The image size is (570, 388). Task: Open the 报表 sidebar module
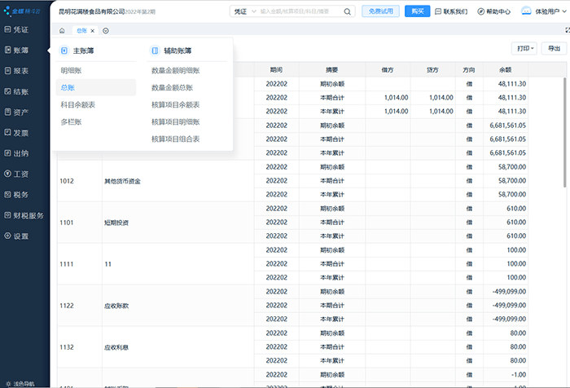click(16, 71)
